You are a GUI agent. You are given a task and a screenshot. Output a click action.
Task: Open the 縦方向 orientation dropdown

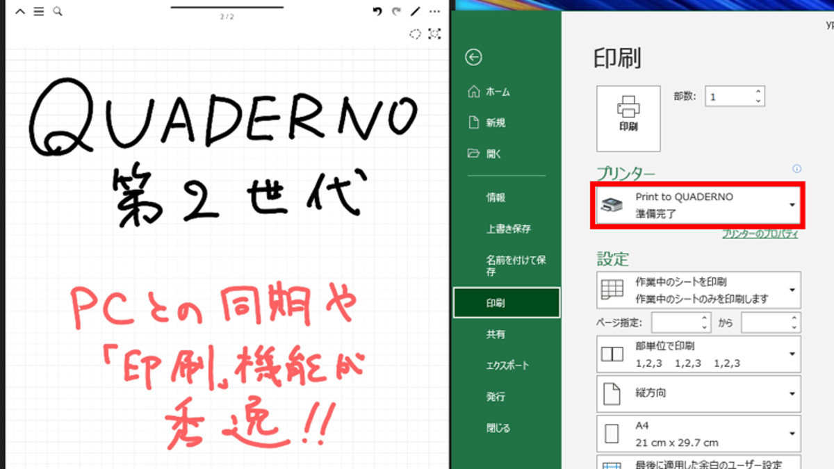click(x=698, y=394)
